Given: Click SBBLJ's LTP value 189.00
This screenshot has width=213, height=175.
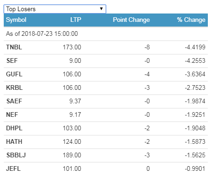Looking at the screenshot, I should (x=72, y=155).
